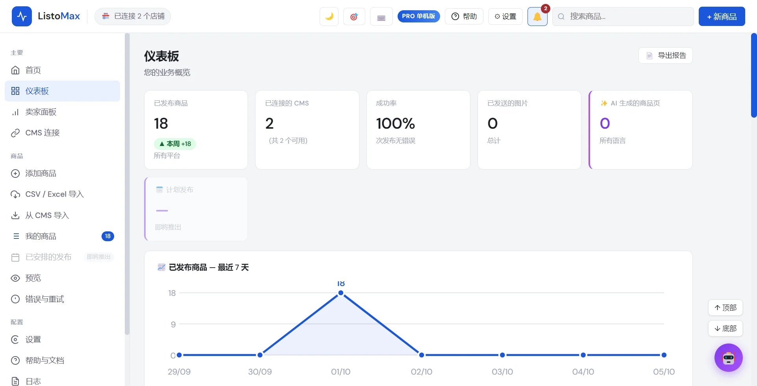Click the CSV / Excel 导入 cloud icon
This screenshot has width=757, height=386.
click(15, 194)
